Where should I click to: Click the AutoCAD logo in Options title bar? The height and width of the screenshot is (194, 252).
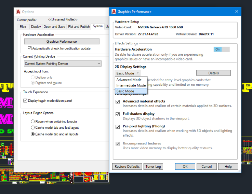point(18,12)
